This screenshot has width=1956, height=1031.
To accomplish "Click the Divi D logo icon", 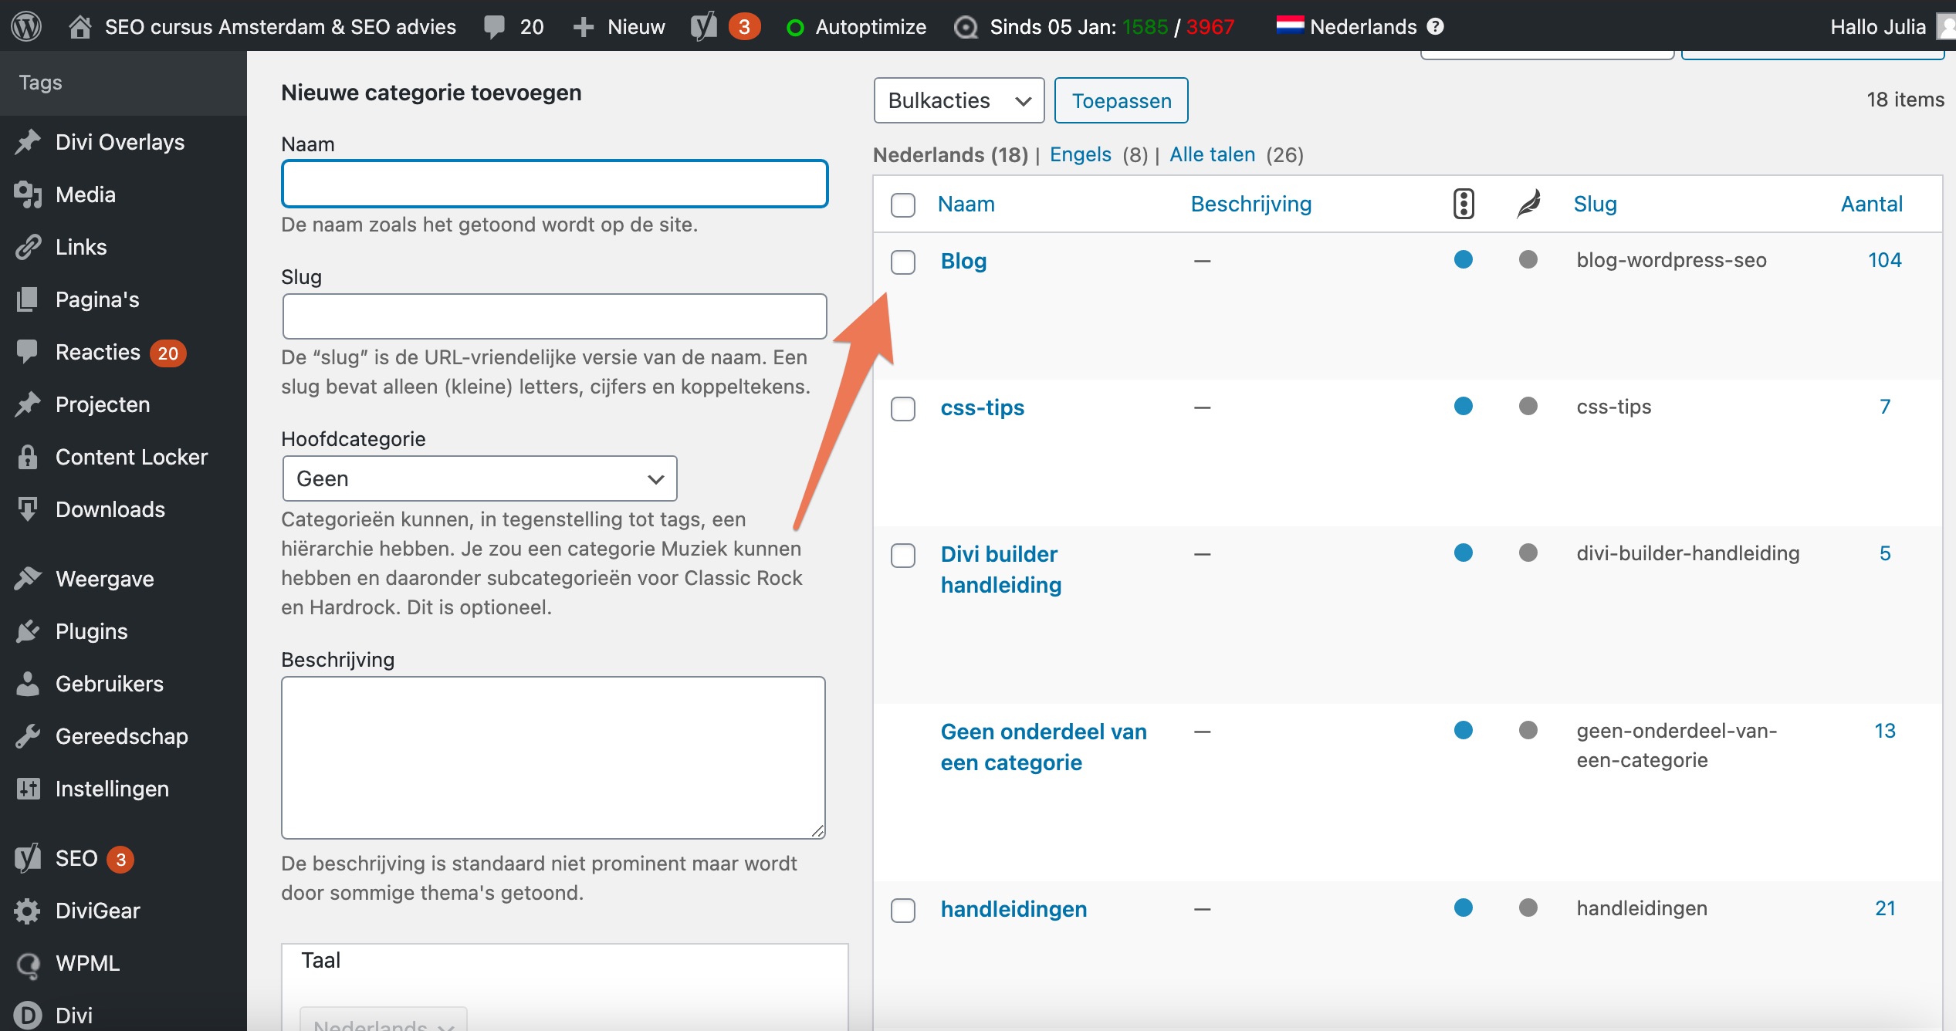I will 28,1016.
